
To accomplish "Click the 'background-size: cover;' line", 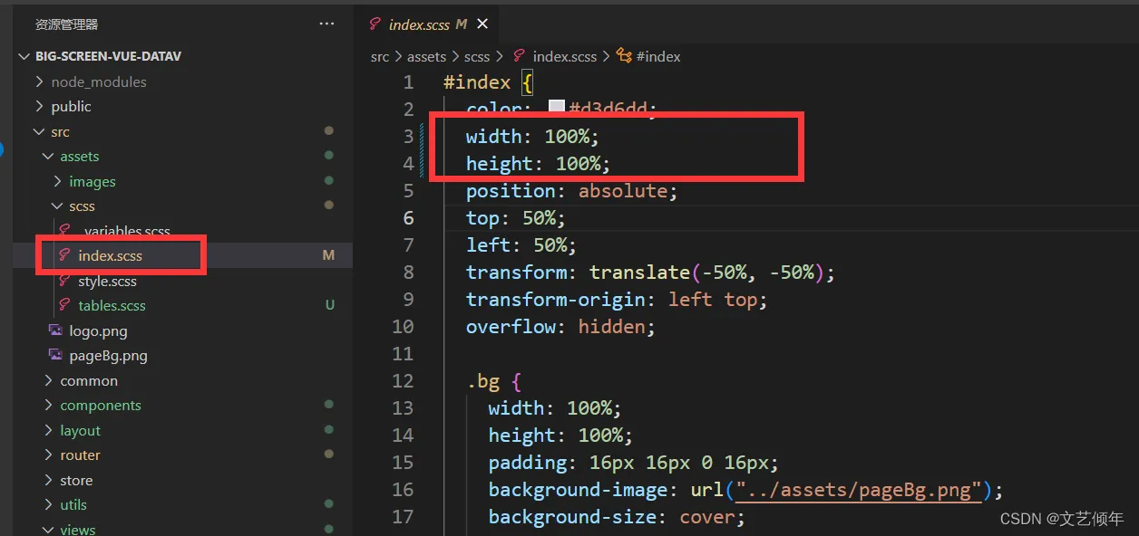I will [x=617, y=517].
